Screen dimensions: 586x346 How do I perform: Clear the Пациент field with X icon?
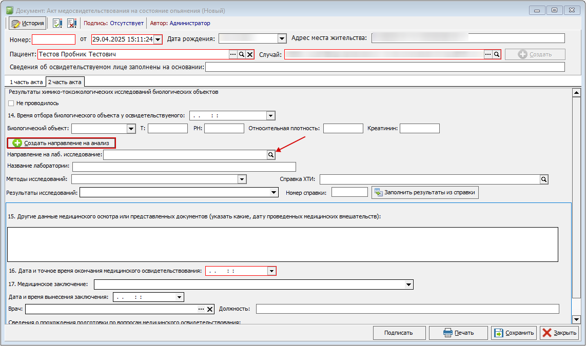click(250, 54)
